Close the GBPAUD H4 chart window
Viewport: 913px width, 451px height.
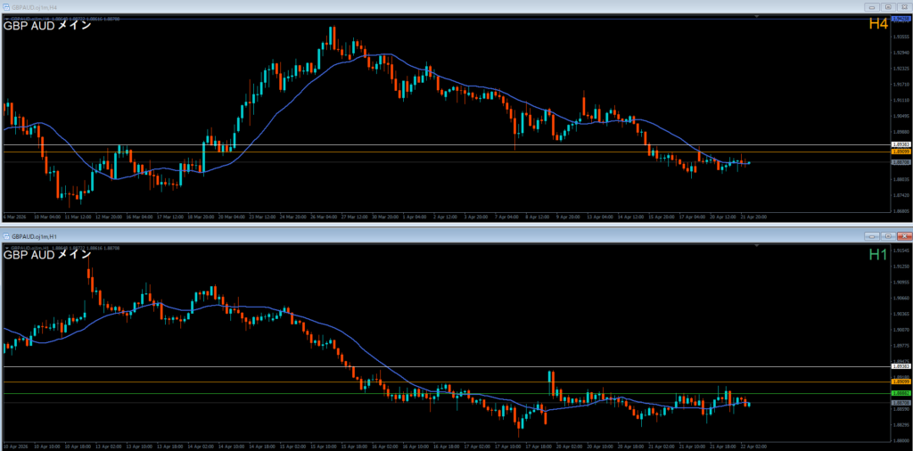[x=903, y=7]
